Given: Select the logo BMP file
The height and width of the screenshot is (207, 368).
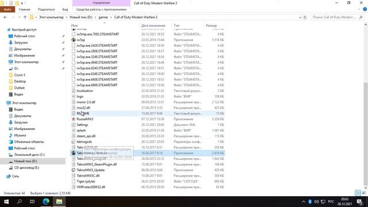Looking at the screenshot, I should pyautogui.click(x=80, y=97).
